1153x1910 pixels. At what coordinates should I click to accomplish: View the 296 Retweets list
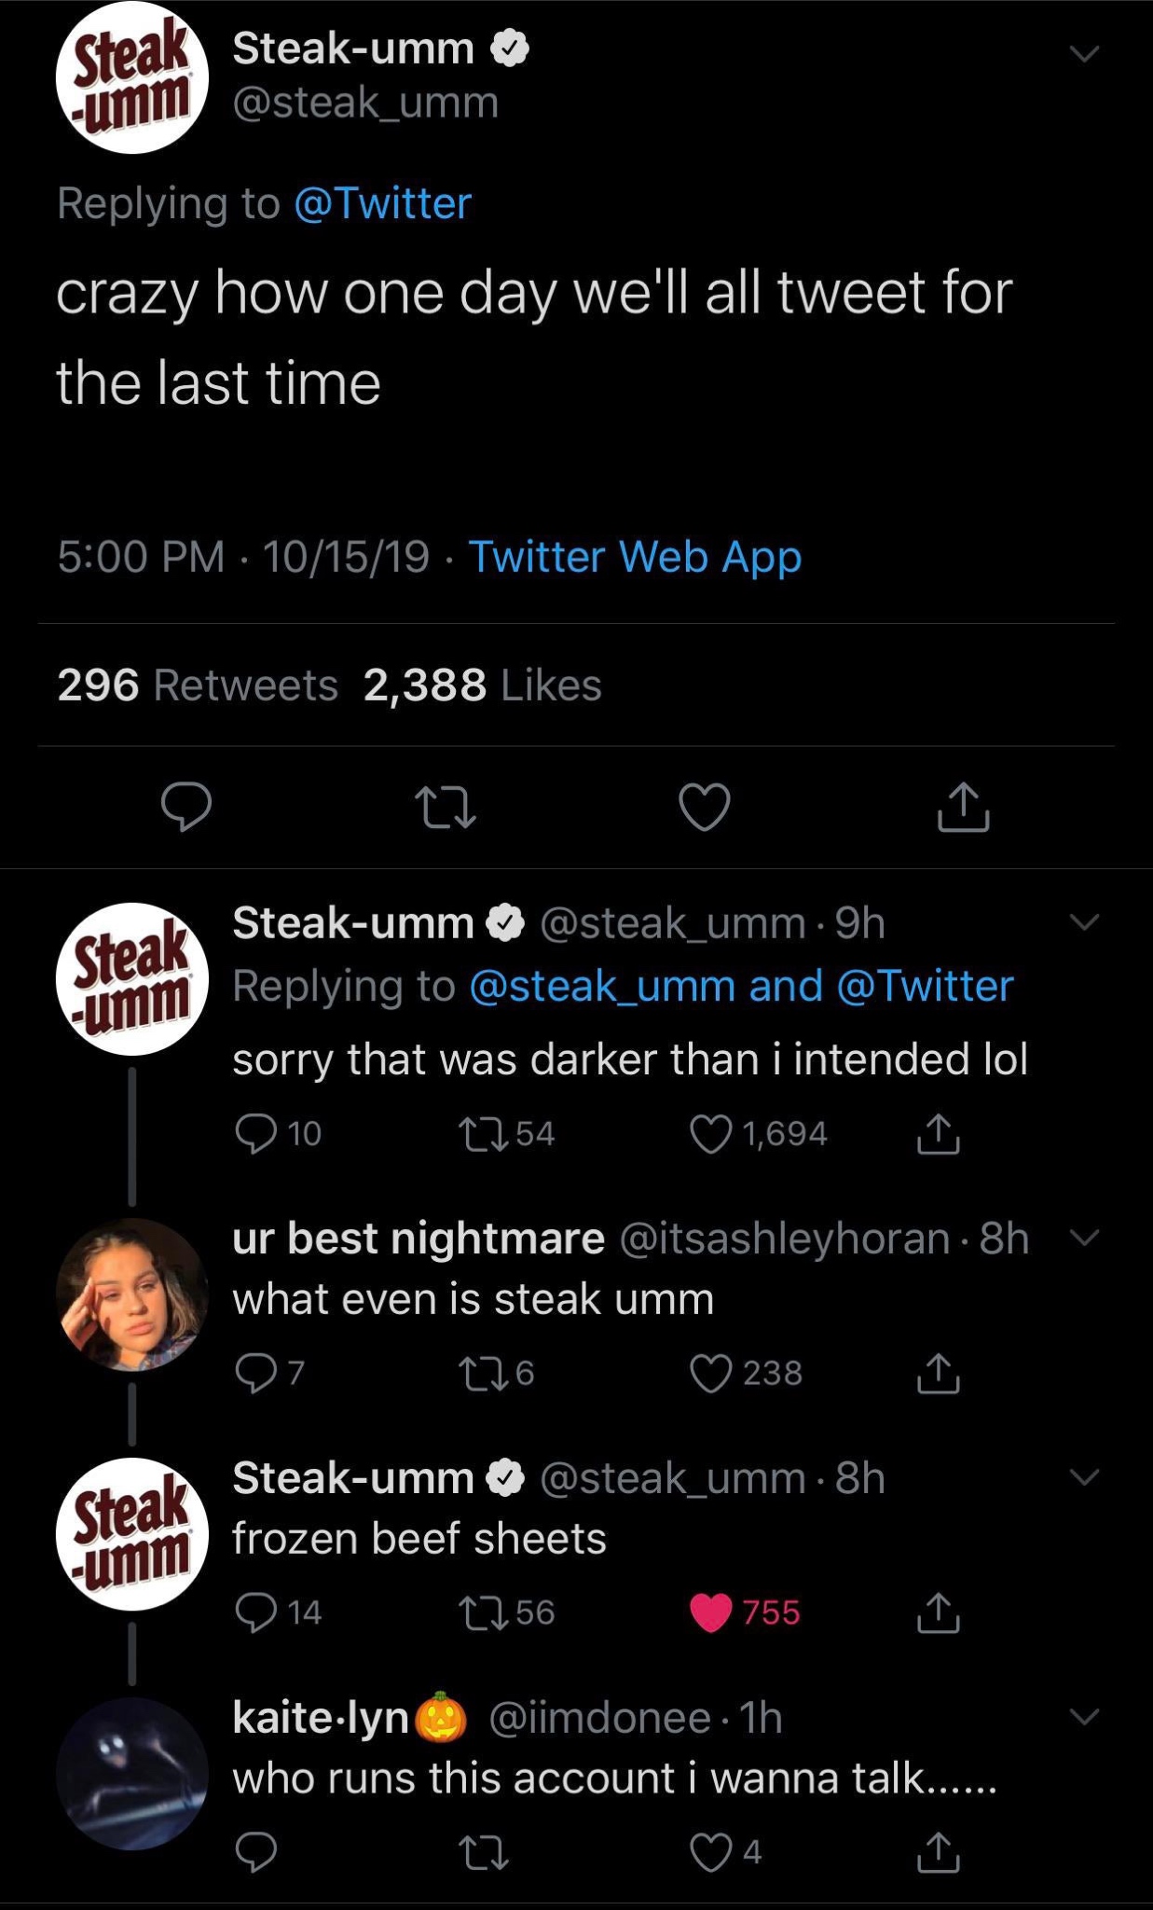pyautogui.click(x=198, y=685)
